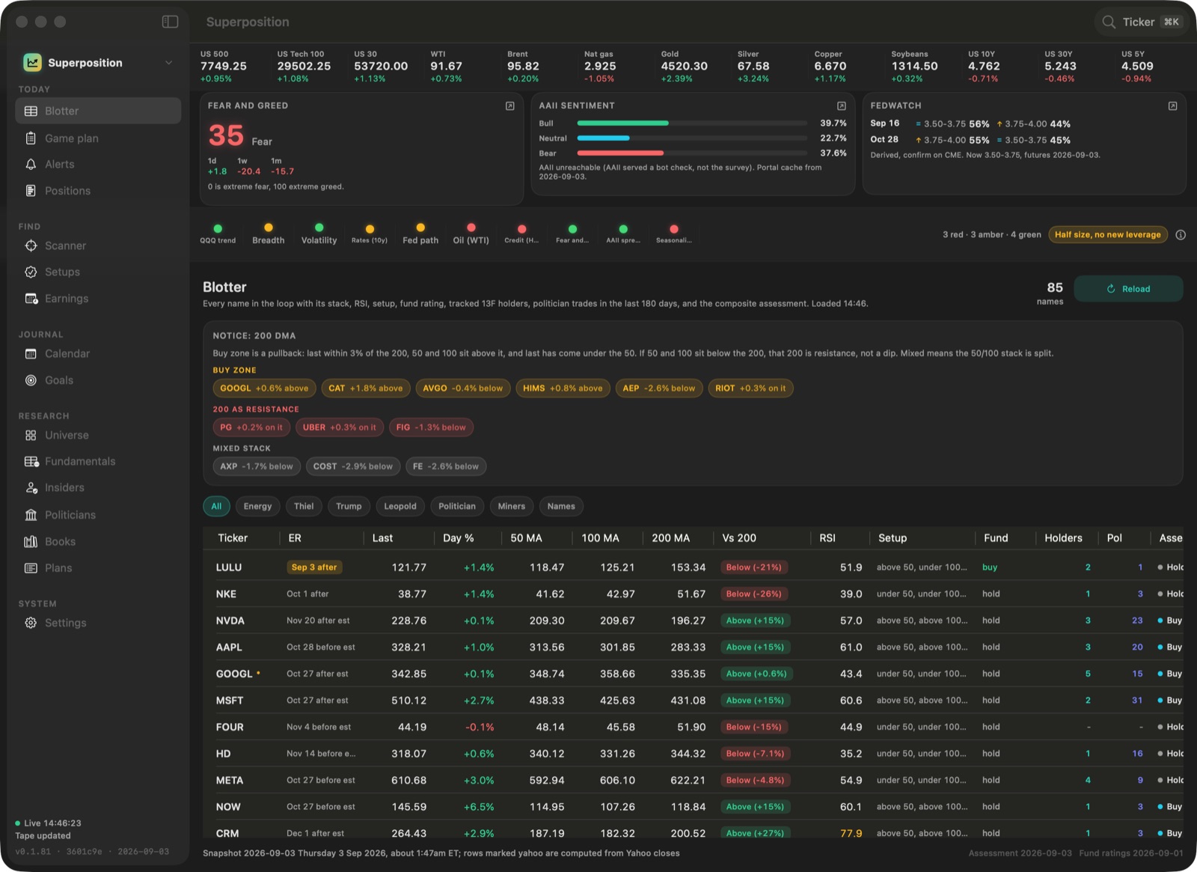Open the Calendar icon under Journal
Viewport: 1197px width, 872px height.
pyautogui.click(x=31, y=353)
